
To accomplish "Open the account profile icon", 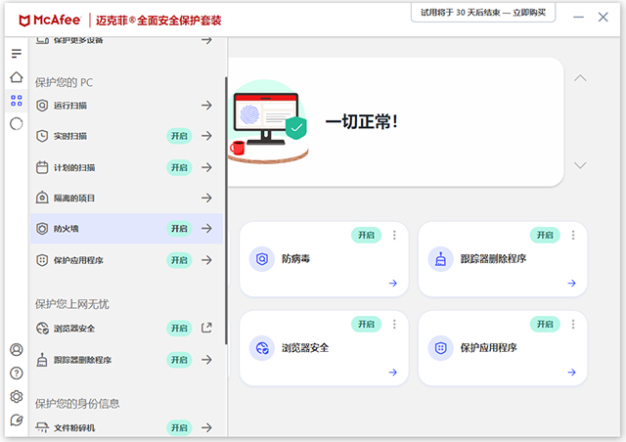I will pos(16,349).
